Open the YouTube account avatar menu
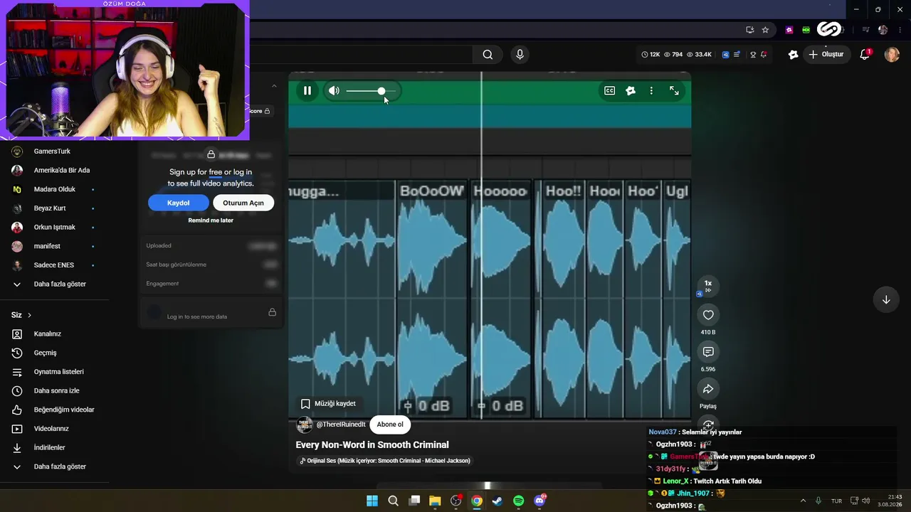911x512 pixels. coord(892,55)
